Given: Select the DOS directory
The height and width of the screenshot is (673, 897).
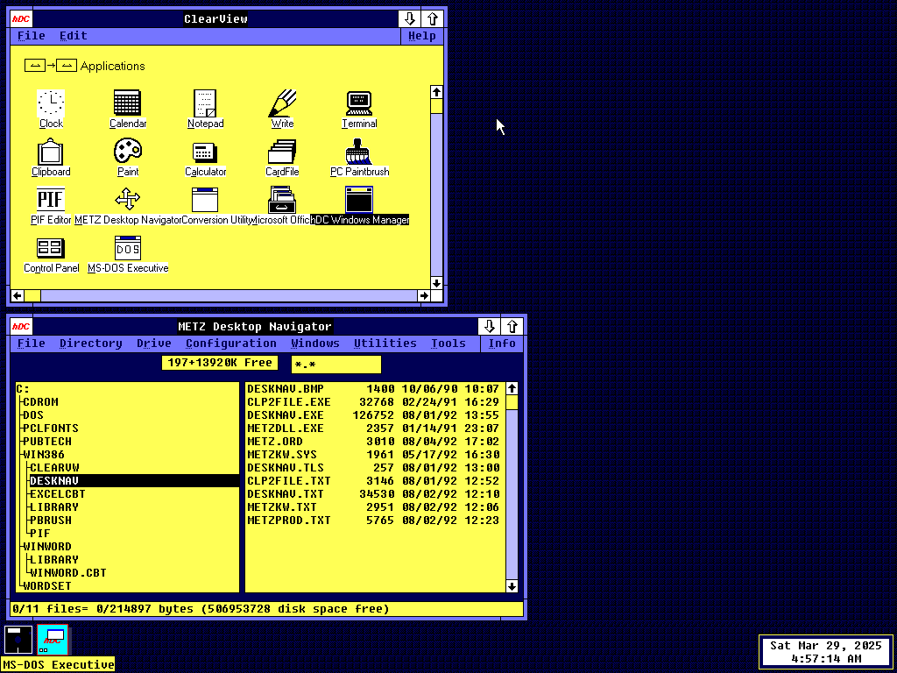Looking at the screenshot, I should [x=33, y=415].
